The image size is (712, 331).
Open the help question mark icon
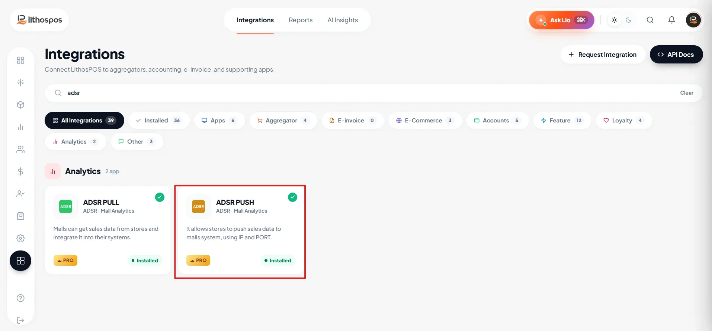coord(20,298)
